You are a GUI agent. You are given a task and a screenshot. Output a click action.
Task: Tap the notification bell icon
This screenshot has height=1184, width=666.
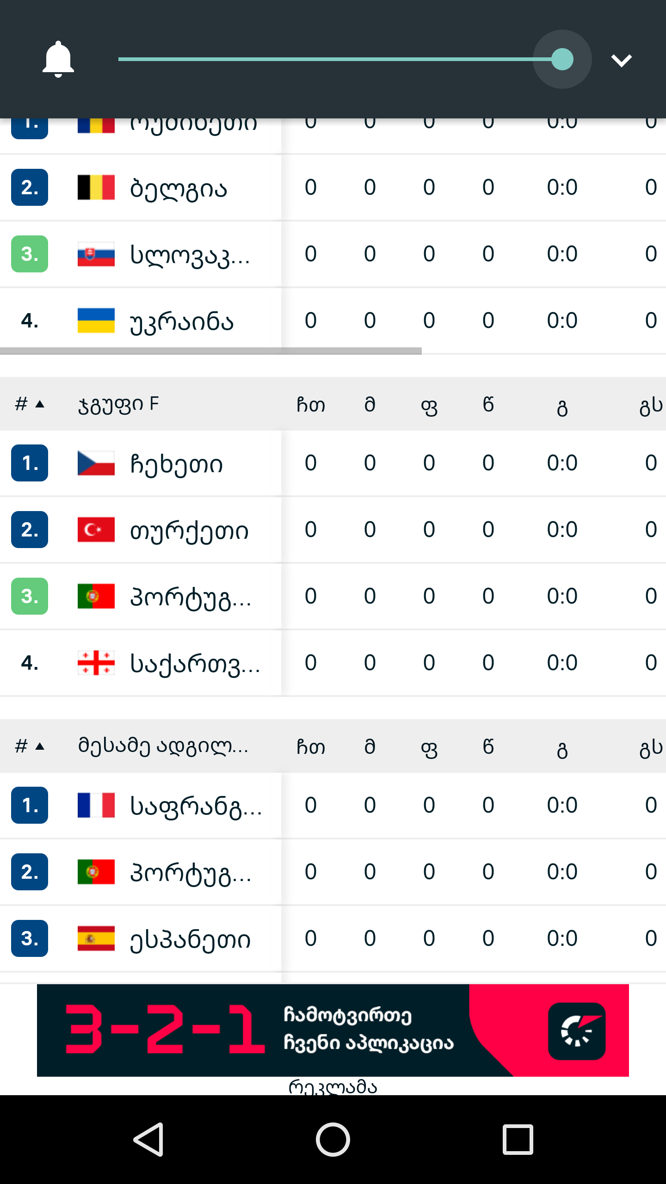click(x=58, y=59)
